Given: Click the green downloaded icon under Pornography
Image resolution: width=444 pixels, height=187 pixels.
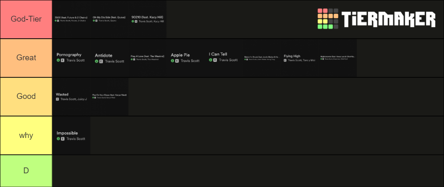Looking at the screenshot, I should (58, 60).
